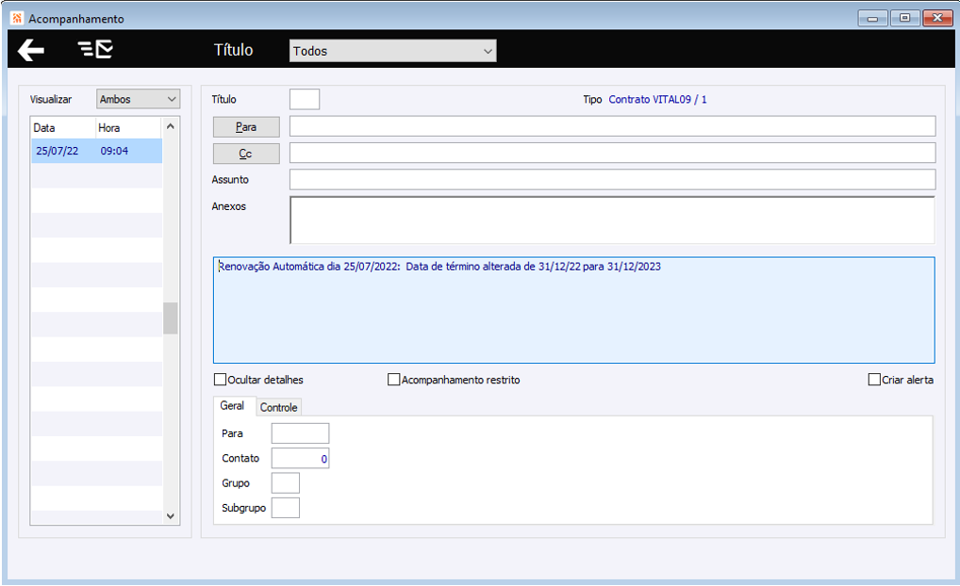Image resolution: width=960 pixels, height=586 pixels.
Task: Click the Anexos attachments box
Action: [x=612, y=220]
